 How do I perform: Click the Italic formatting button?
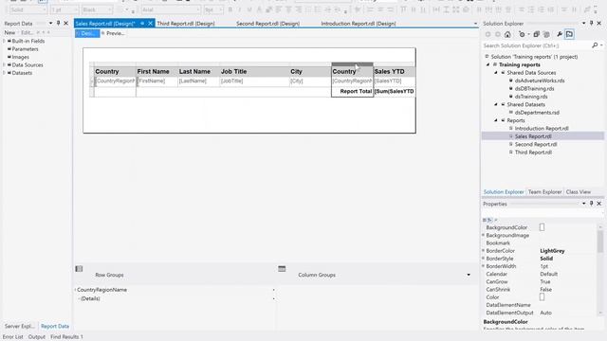click(240, 9)
